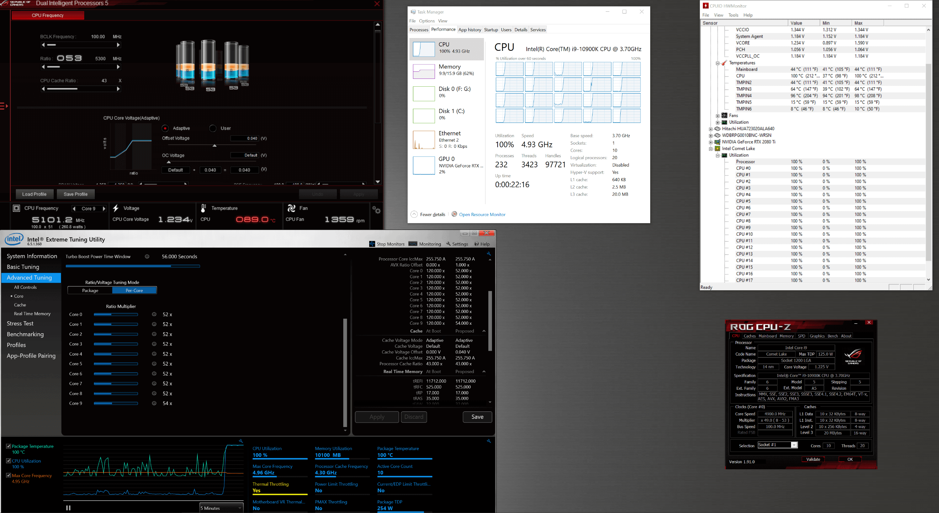The width and height of the screenshot is (939, 513).
Task: Click the settings gear in Dual Intelligent Processors
Action: (376, 210)
